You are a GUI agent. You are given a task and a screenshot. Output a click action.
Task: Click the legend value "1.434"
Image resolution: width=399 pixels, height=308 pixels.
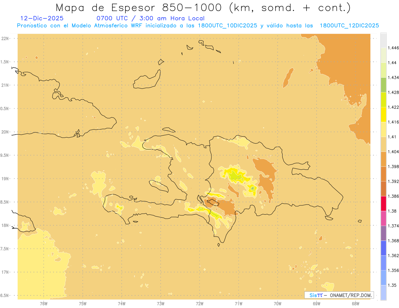click(x=393, y=77)
